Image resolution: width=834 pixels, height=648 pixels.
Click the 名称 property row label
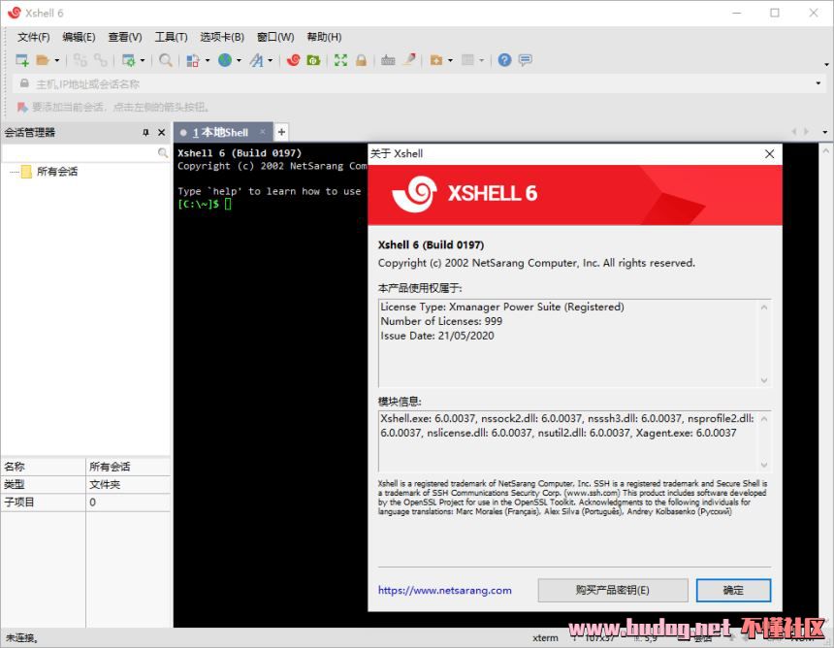pos(14,467)
